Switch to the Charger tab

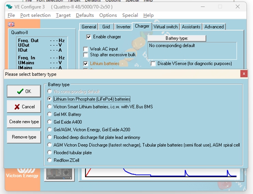pos(142,26)
